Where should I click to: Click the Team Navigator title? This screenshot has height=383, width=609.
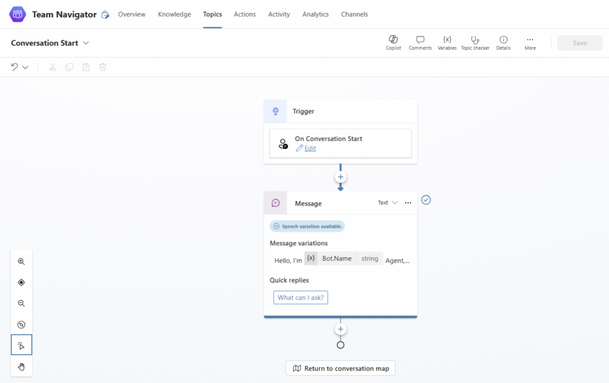[64, 14]
